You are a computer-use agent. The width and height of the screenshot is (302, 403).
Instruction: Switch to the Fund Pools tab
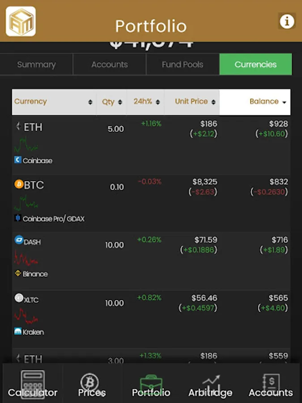[183, 64]
